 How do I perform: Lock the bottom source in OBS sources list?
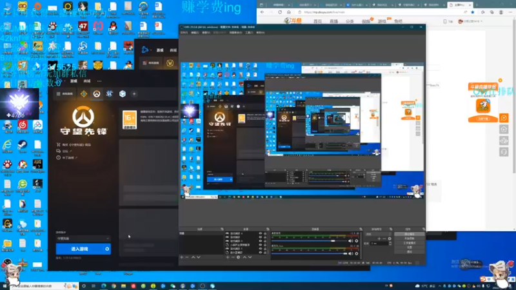[265, 253]
